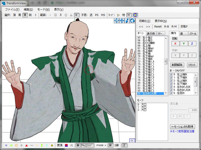Screen dimensions: 201x150
Task: Choose point range selection dot
Action: click(x=50, y=15)
